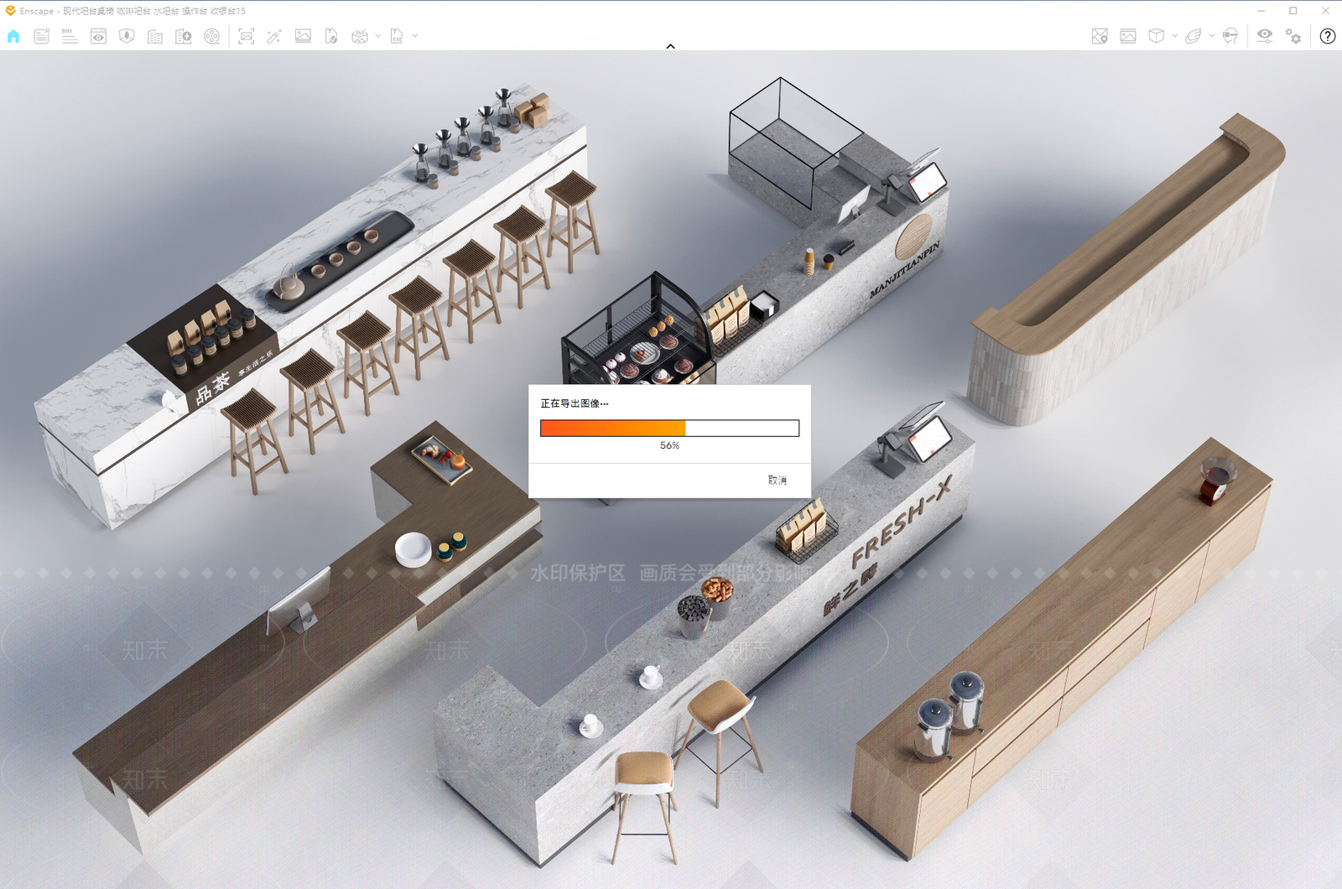Click the 56% progress text

coord(669,445)
